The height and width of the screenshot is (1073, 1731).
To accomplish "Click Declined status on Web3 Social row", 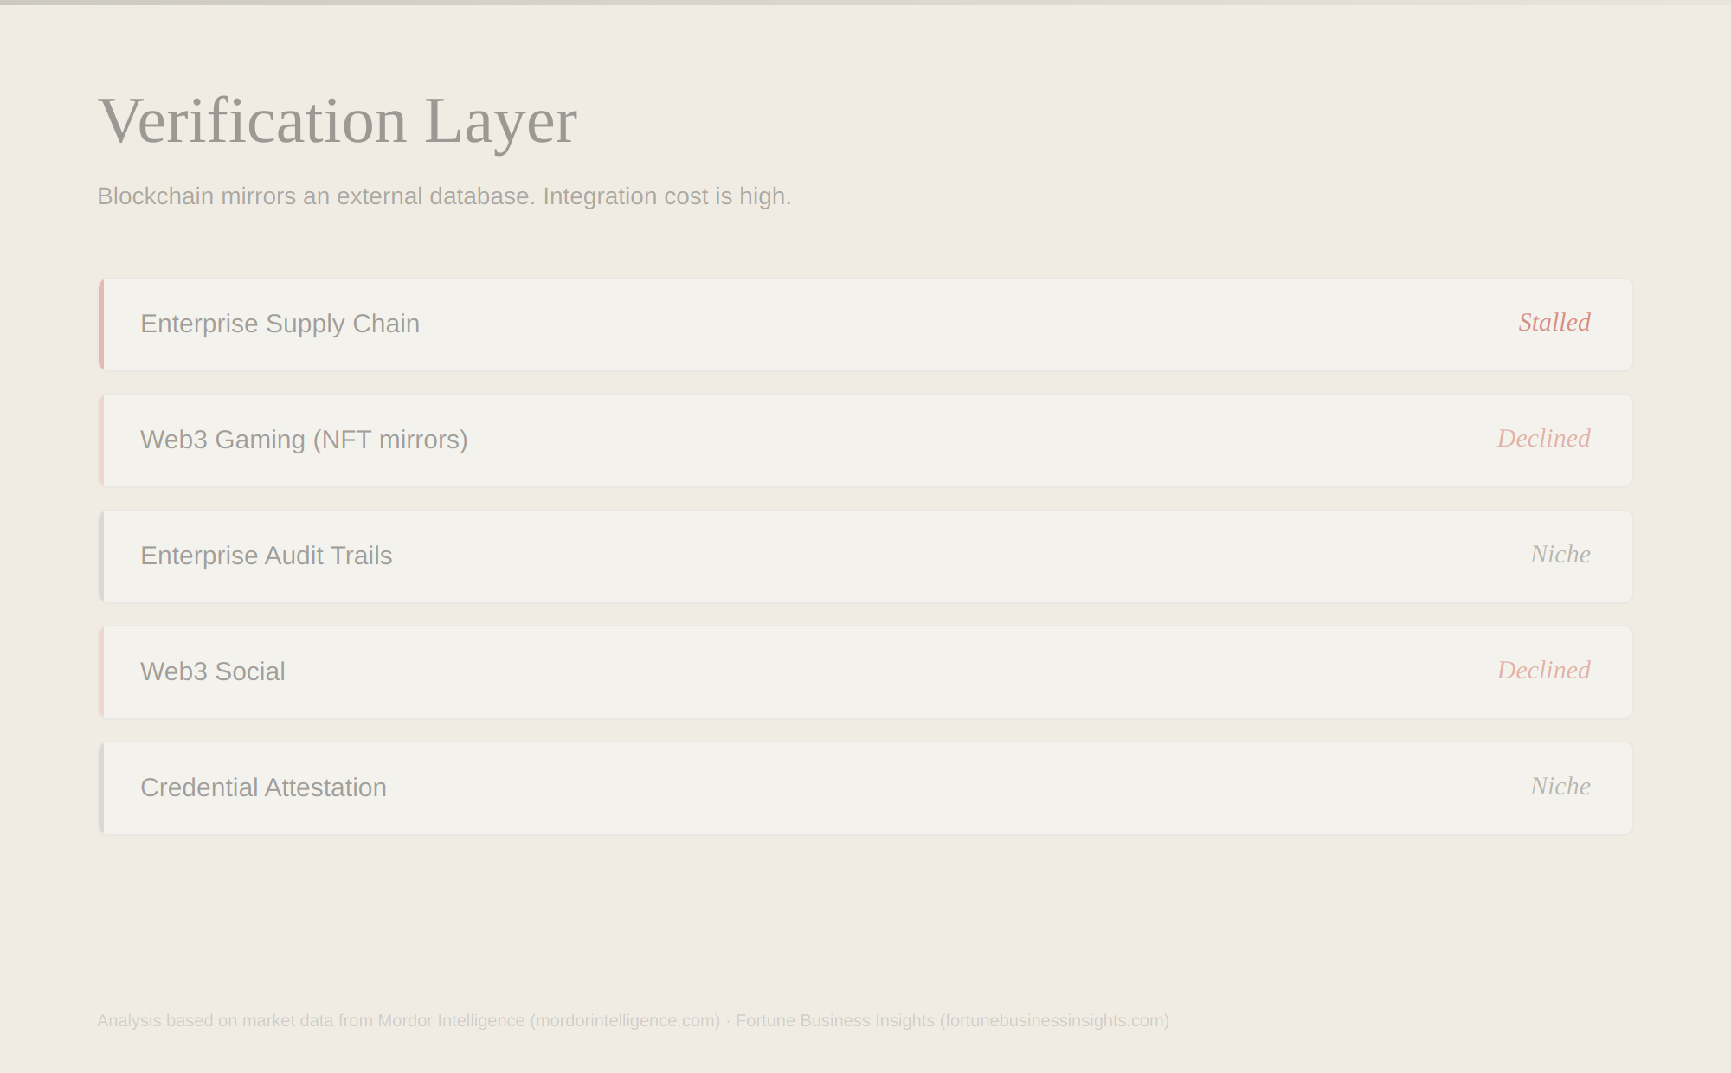I will tap(1543, 671).
